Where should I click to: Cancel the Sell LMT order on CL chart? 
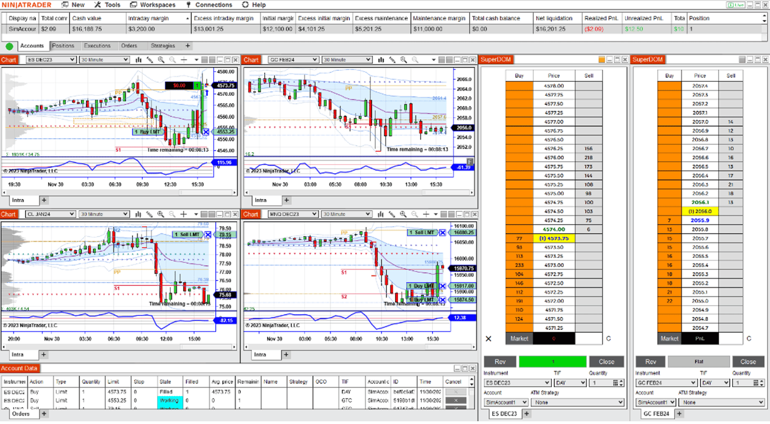[x=208, y=235]
